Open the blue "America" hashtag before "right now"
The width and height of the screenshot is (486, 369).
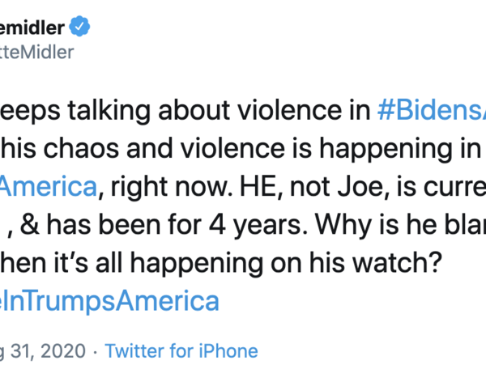click(x=48, y=188)
